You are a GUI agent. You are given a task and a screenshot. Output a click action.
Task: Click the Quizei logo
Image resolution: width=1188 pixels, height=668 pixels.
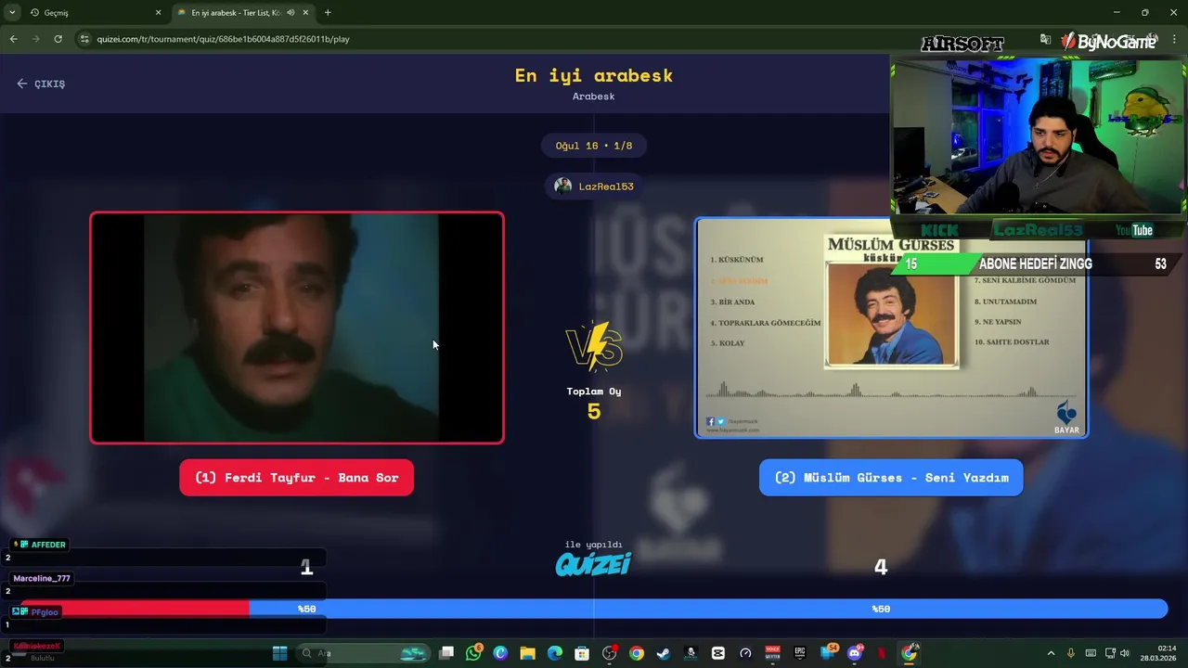[x=594, y=563]
